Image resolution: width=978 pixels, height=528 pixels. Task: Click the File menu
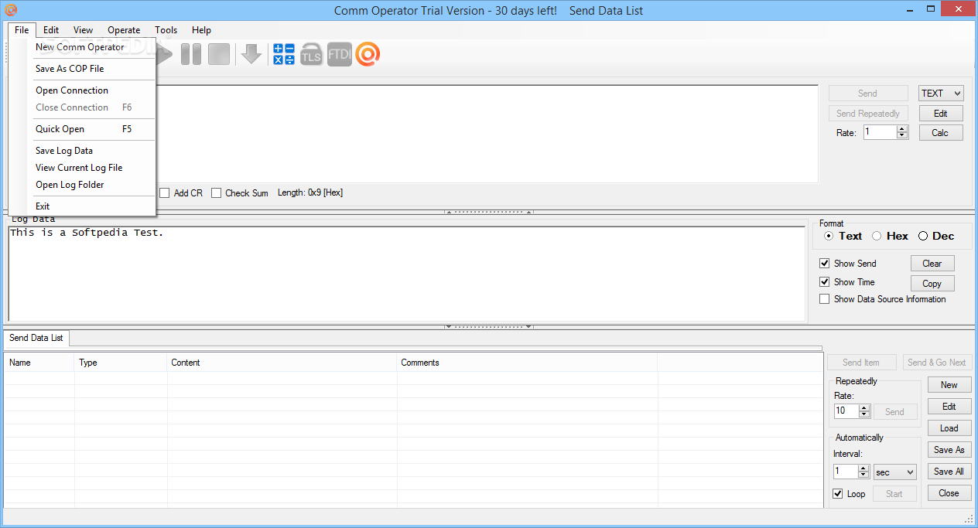click(x=22, y=30)
